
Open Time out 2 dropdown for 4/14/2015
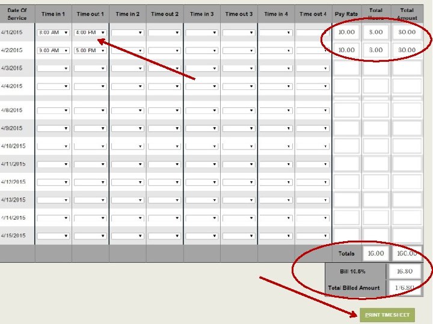(x=164, y=218)
